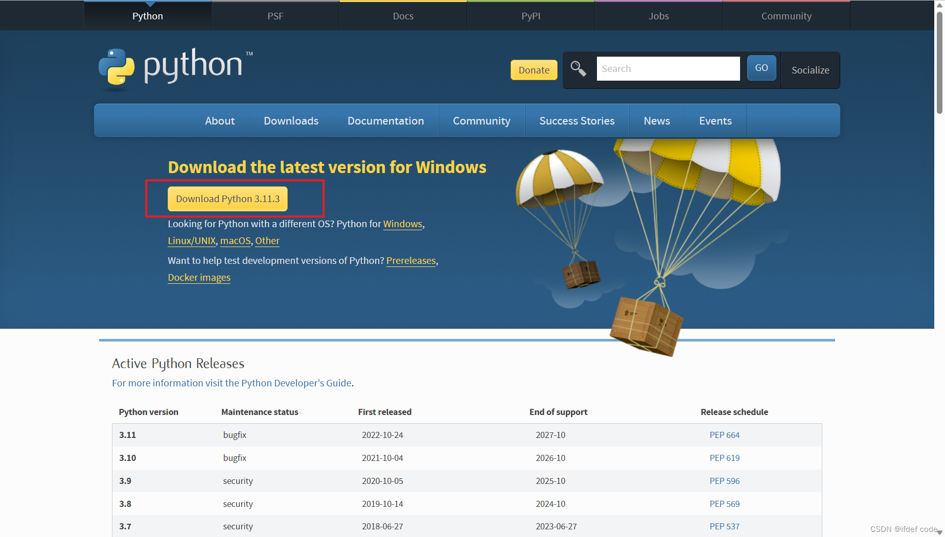Open PEP 619 release schedule

(x=725, y=458)
